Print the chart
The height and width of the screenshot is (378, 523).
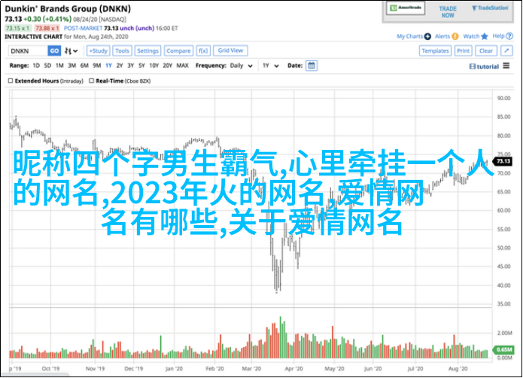463,51
